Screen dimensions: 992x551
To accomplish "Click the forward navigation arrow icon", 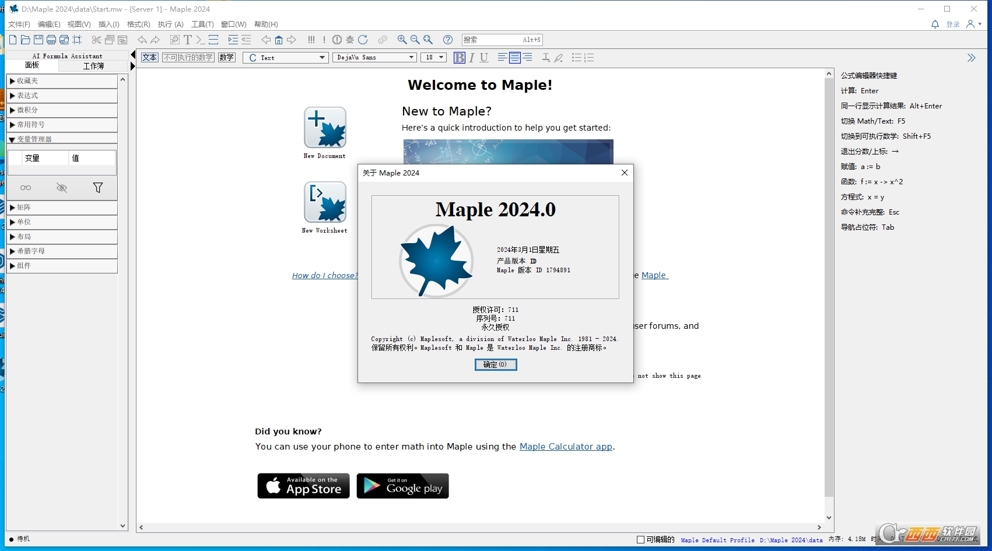I will [x=292, y=40].
